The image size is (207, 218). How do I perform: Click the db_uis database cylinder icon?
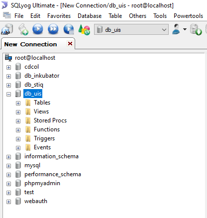[18, 94]
